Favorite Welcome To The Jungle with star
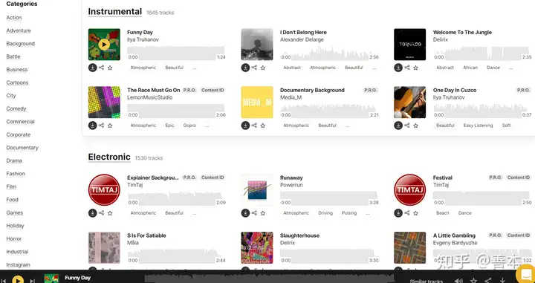This screenshot has width=535, height=283. pyautogui.click(x=415, y=68)
